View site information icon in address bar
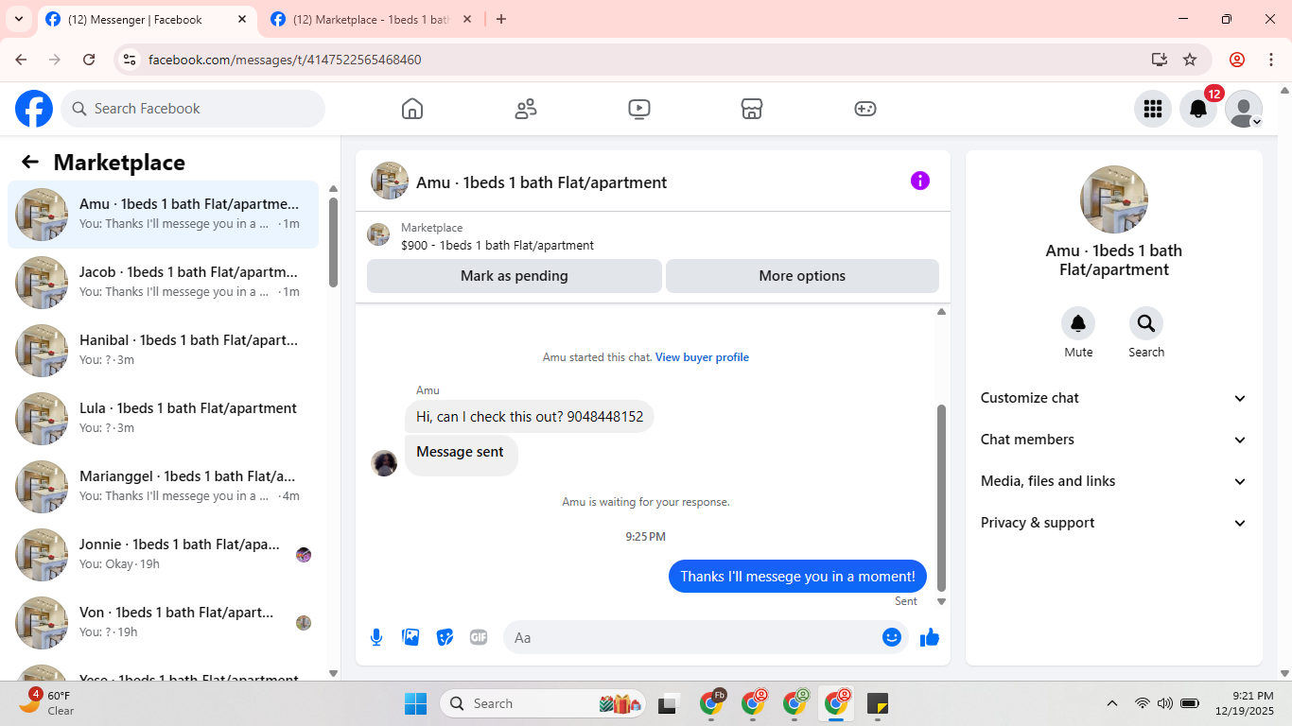Viewport: 1292px width, 726px height. pyautogui.click(x=131, y=60)
